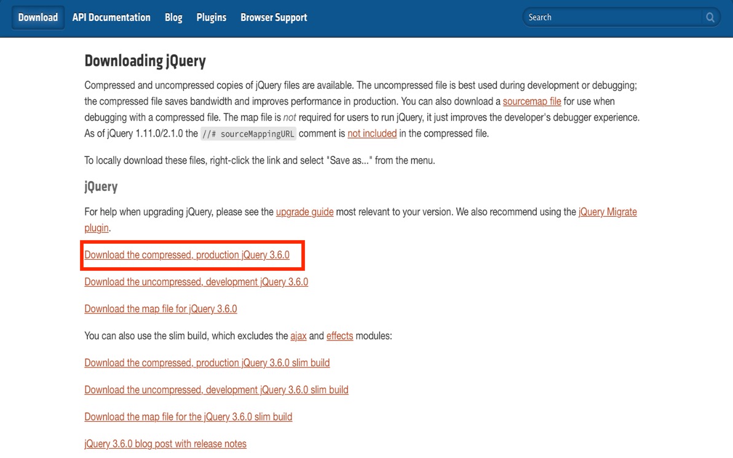The image size is (733, 458).
Task: Open the upgrade guide link
Action: [x=304, y=212]
